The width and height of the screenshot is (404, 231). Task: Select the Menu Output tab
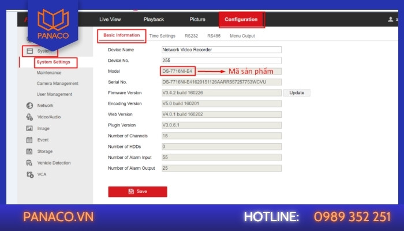pos(242,36)
